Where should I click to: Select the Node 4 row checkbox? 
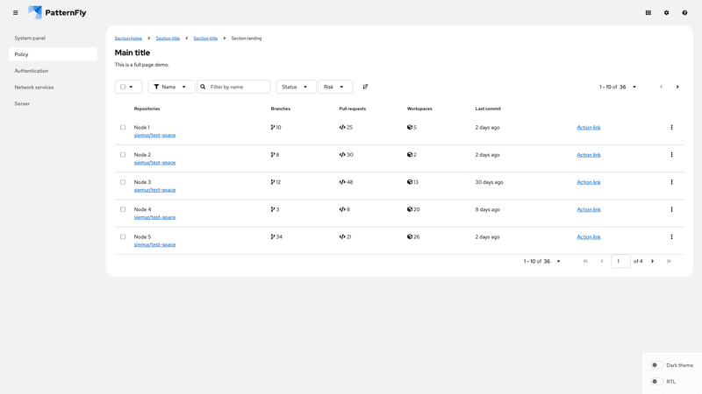tap(123, 209)
